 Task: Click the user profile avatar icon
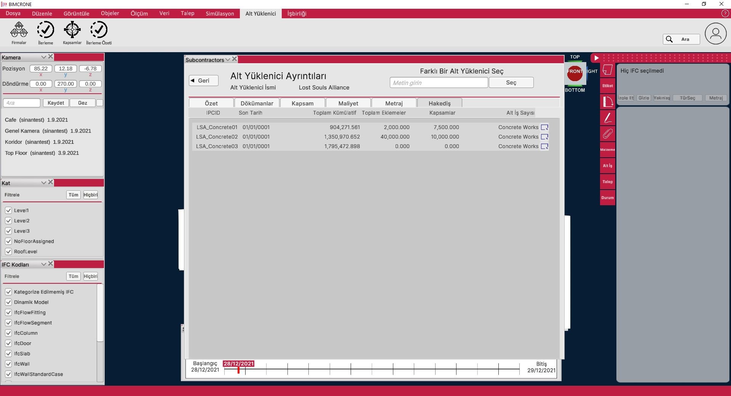click(715, 34)
